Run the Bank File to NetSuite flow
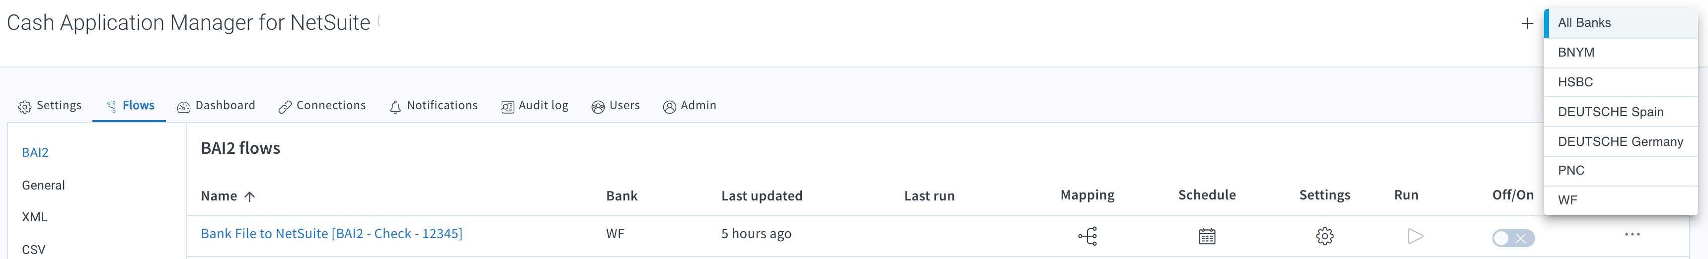The width and height of the screenshot is (1708, 259). (1415, 236)
